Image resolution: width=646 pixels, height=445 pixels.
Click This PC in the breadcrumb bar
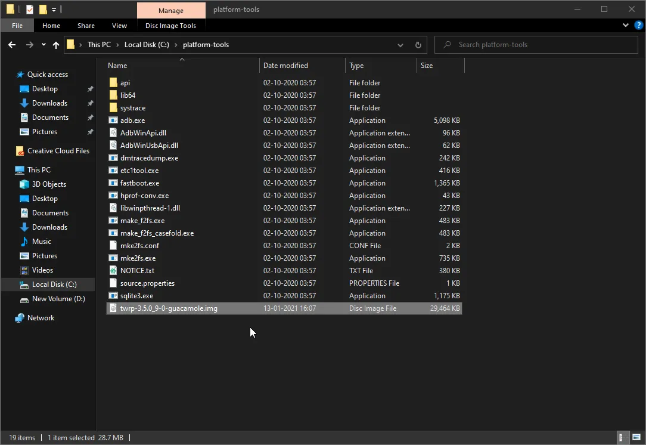(x=99, y=44)
